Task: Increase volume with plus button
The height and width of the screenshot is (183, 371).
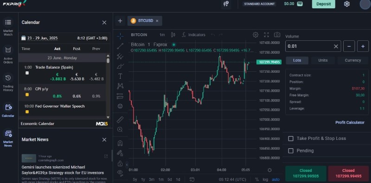Action: tap(363, 46)
